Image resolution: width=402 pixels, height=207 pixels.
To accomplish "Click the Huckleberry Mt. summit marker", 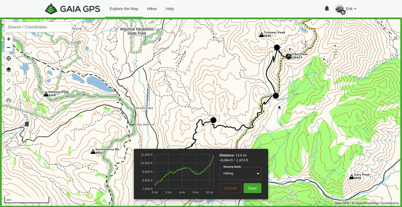I will pos(93,151).
